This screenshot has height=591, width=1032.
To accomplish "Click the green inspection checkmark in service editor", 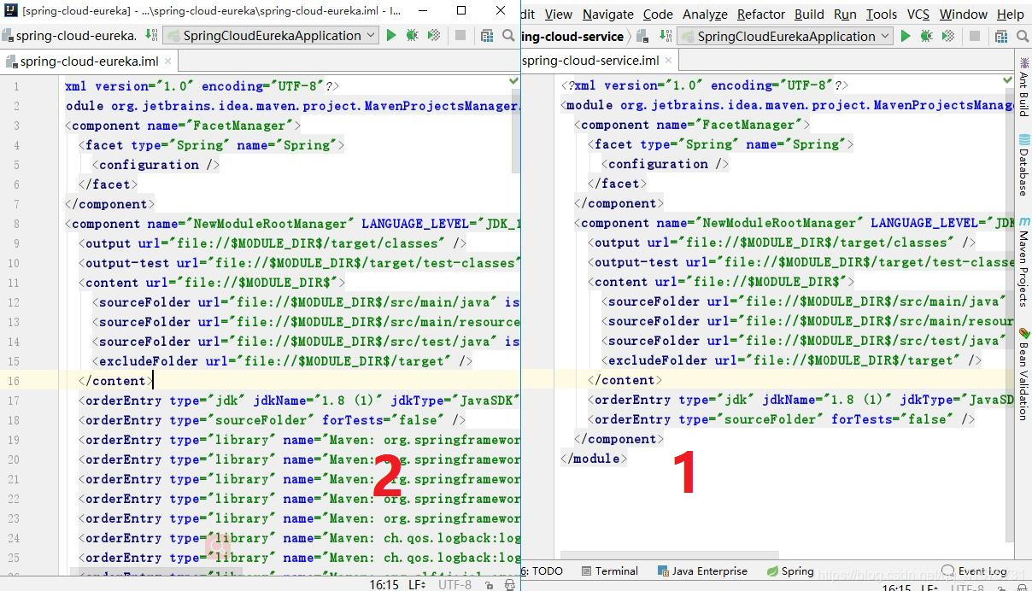I will [x=1008, y=79].
